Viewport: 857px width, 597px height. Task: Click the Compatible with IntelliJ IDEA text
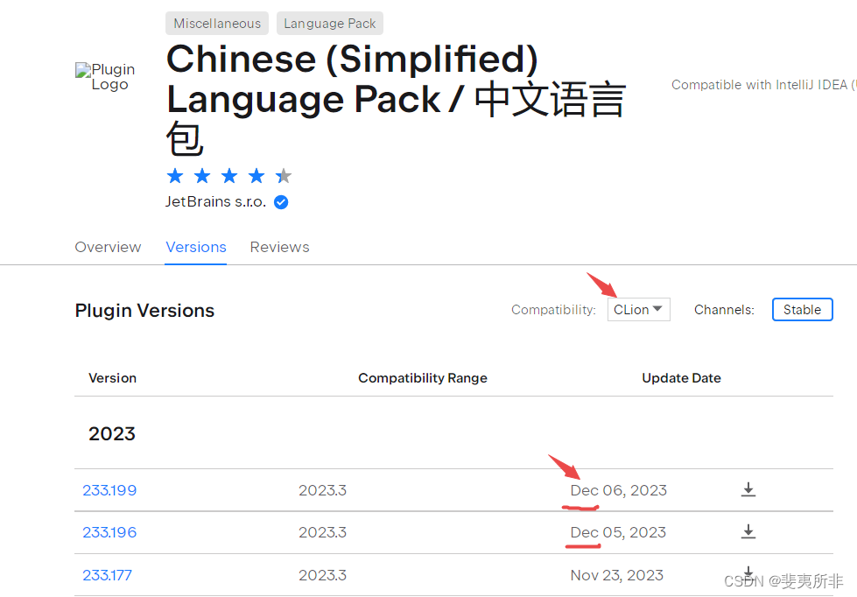point(764,85)
